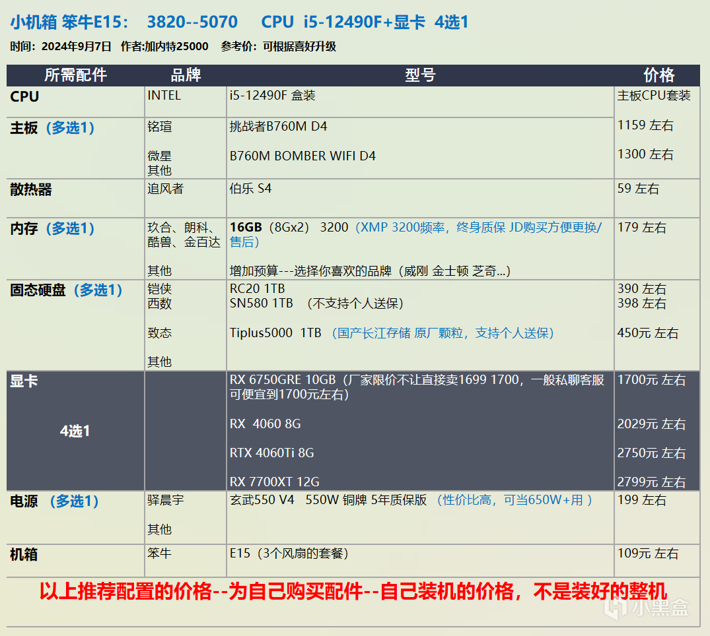Image resolution: width=710 pixels, height=636 pixels.
Task: Click the price 2029元 左右
Action: tap(651, 424)
